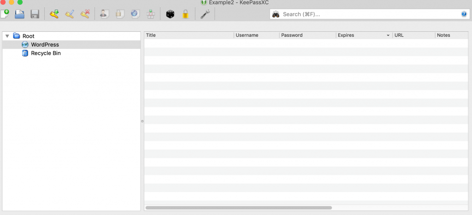
Task: Copy URL to clipboard globe icon
Action: [x=135, y=14]
